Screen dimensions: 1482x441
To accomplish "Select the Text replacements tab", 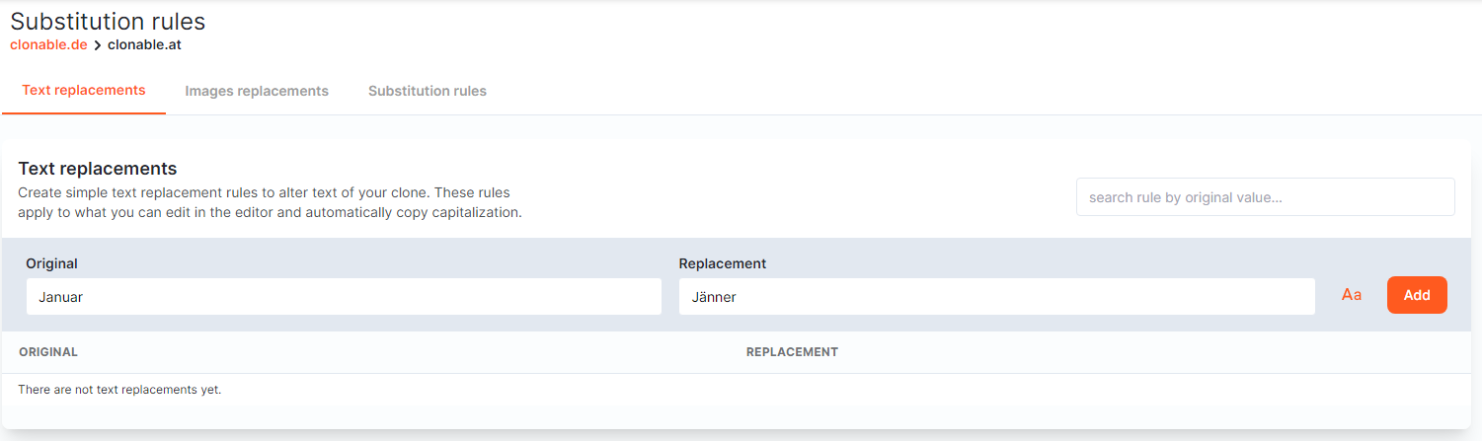I will pyautogui.click(x=84, y=90).
